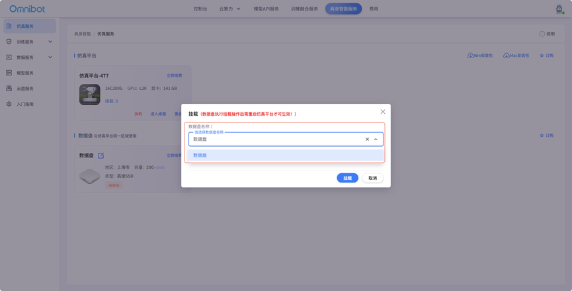Close the 挂载 dialog with X
Screen dimensions: 572x291
click(383, 112)
